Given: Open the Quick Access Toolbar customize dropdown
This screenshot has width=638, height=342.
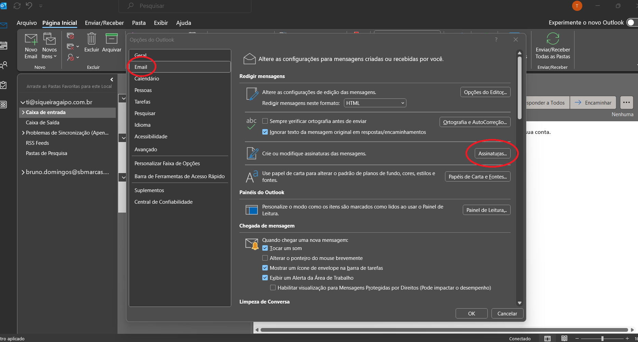Looking at the screenshot, I should coord(41,6).
